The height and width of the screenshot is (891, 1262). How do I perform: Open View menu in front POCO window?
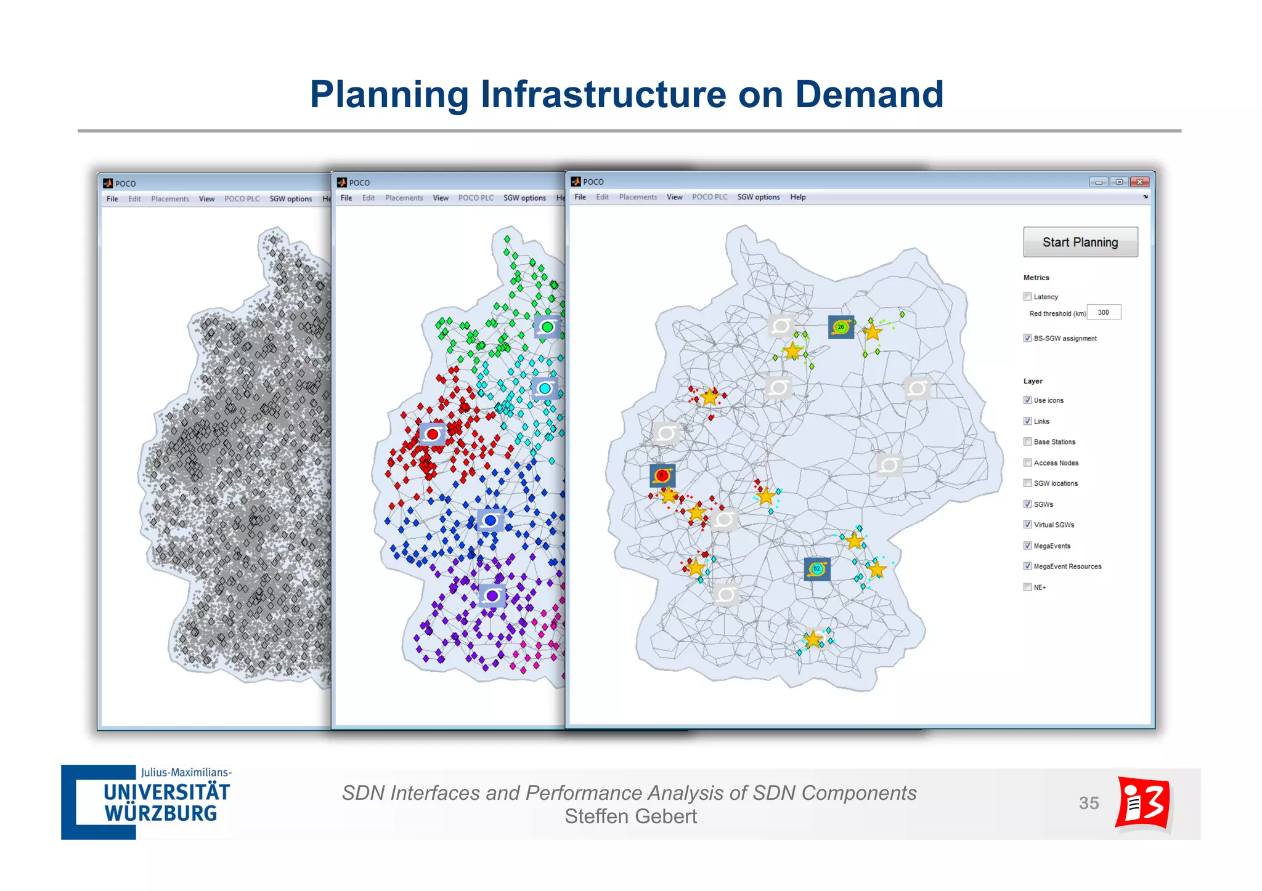coord(675,197)
